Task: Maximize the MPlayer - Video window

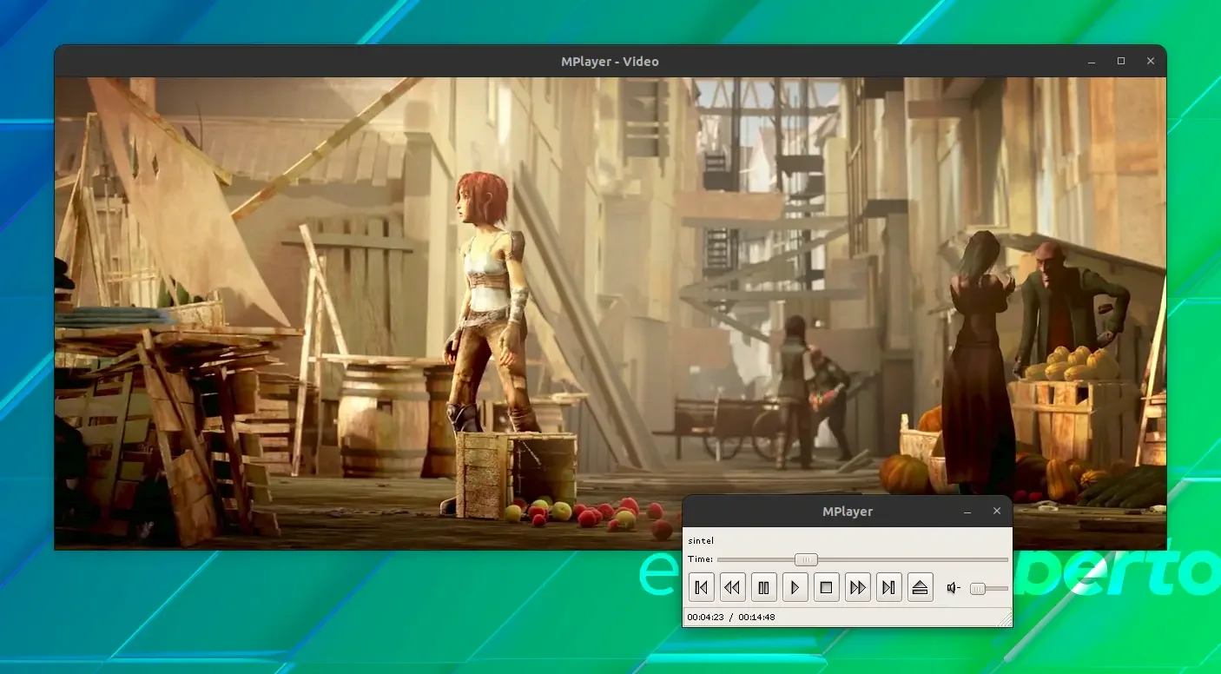Action: (1121, 61)
